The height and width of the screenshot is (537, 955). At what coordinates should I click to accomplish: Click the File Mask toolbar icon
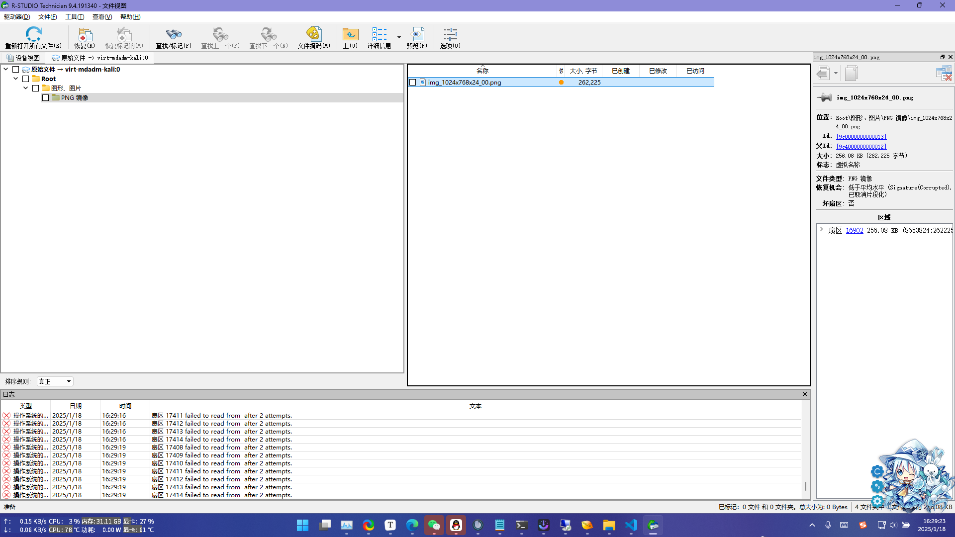(313, 34)
